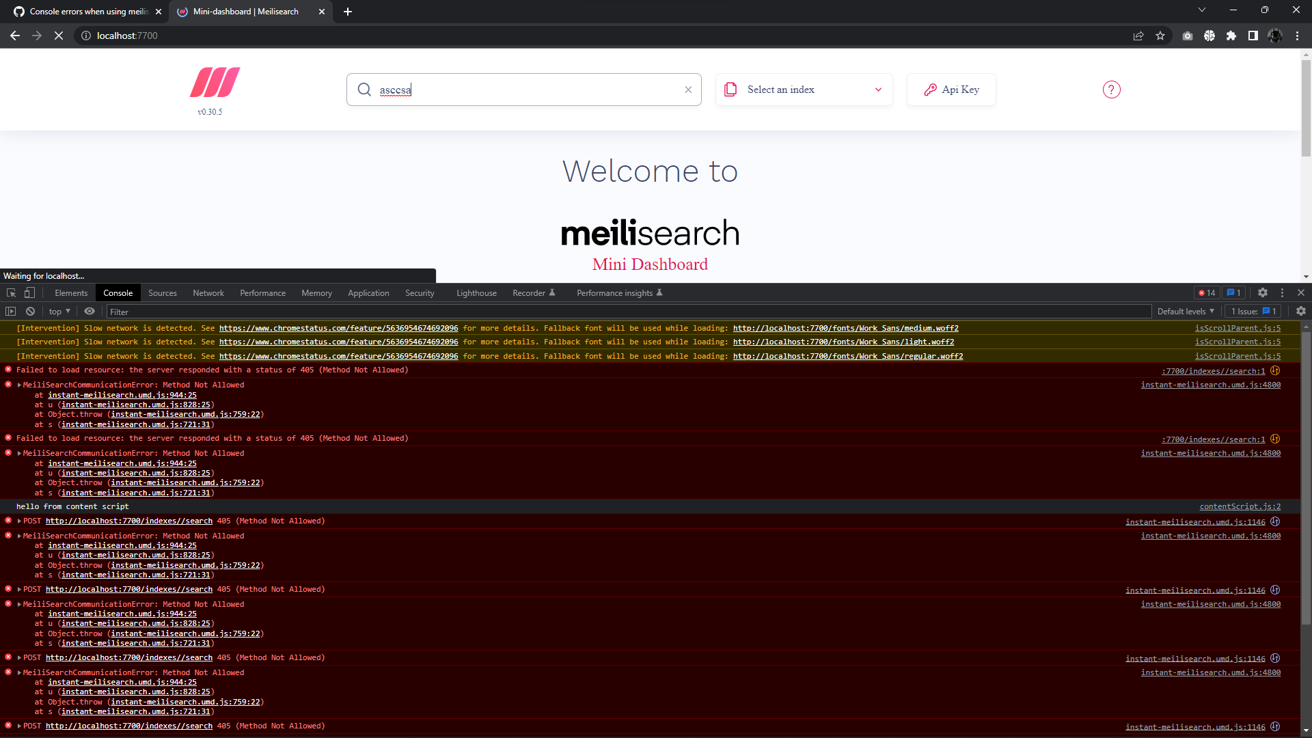Toggle the device toolbar

click(x=28, y=292)
